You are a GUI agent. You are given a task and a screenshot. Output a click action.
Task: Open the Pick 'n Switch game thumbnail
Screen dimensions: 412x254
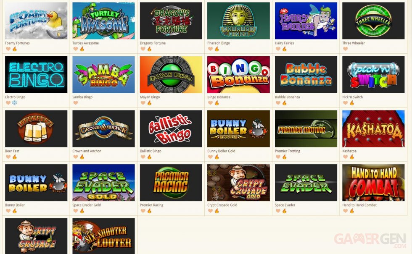point(373,75)
